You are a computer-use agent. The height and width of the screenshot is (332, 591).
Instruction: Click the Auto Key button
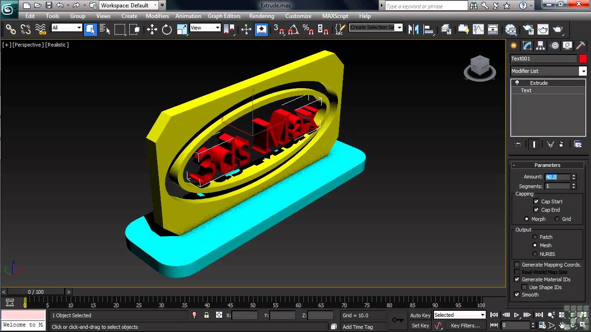pyautogui.click(x=420, y=315)
